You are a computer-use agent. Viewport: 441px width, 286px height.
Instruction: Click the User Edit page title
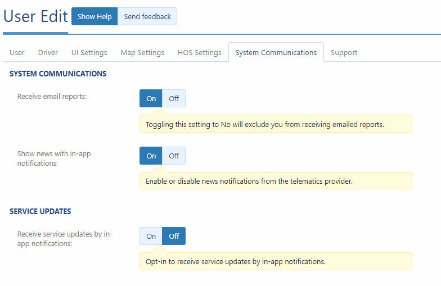coord(35,16)
